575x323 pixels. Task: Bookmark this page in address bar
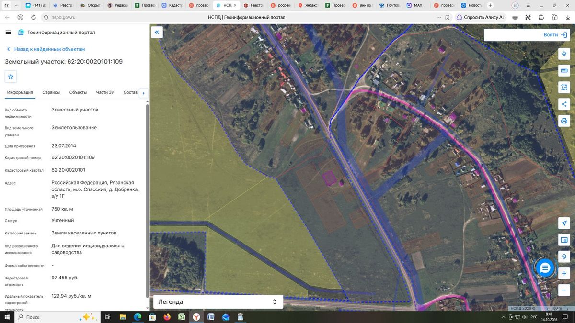[447, 17]
